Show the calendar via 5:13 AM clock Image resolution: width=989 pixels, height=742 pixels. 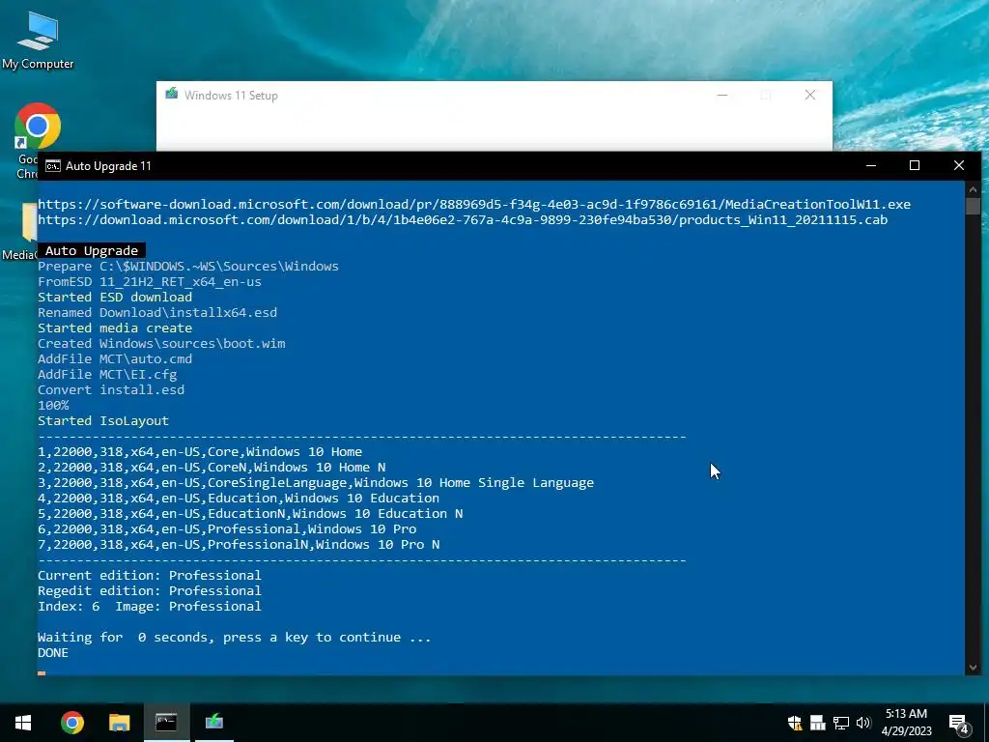pyautogui.click(x=906, y=723)
